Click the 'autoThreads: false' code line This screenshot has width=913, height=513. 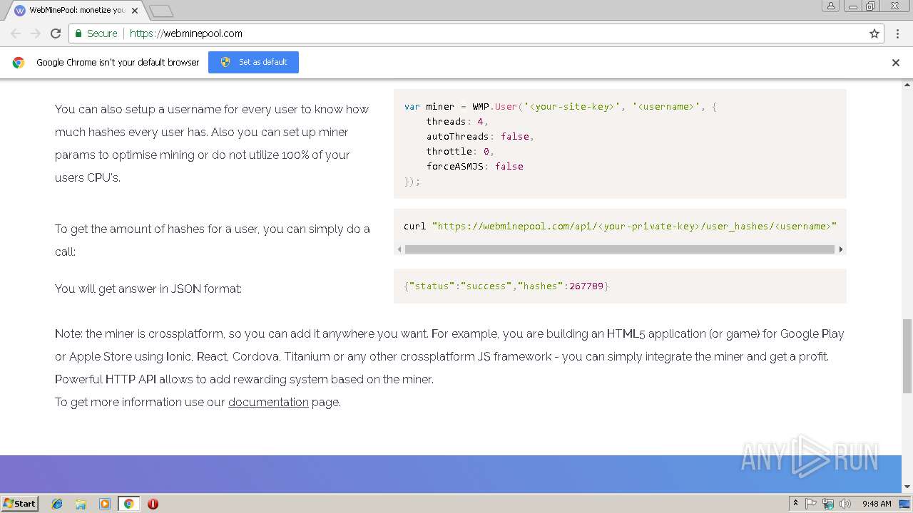[x=480, y=136]
